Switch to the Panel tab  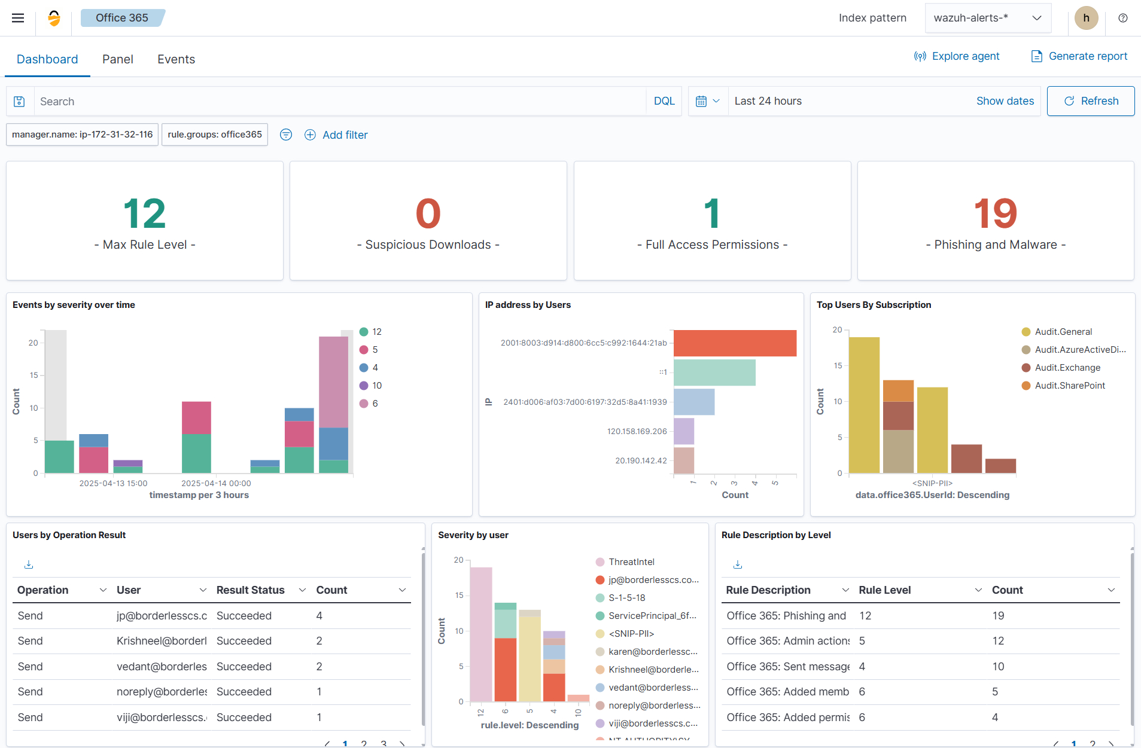(118, 59)
